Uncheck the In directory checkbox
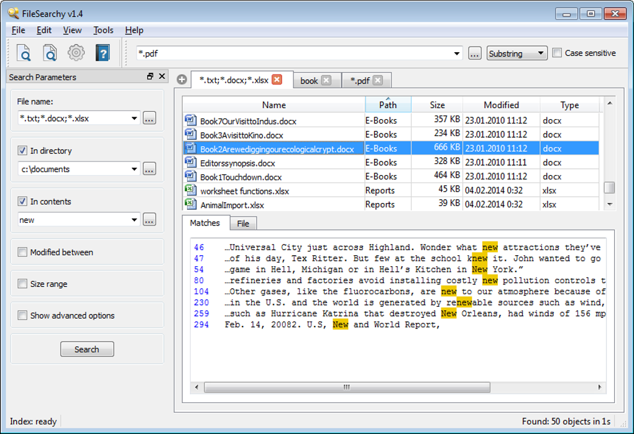This screenshot has width=634, height=434. point(22,151)
